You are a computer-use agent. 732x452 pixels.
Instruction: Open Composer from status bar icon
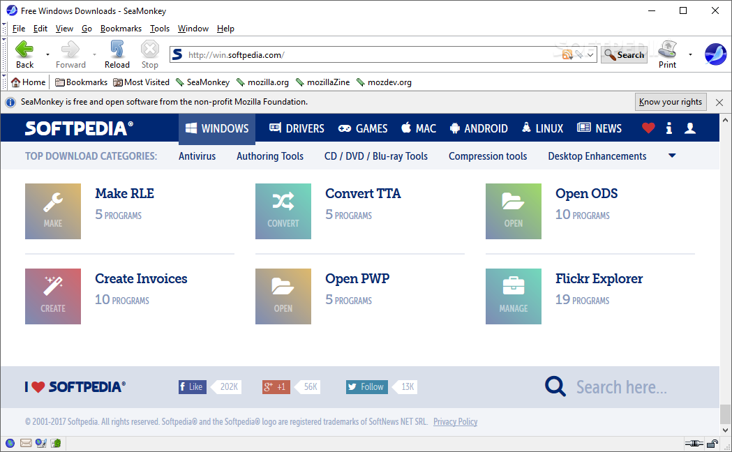point(41,443)
